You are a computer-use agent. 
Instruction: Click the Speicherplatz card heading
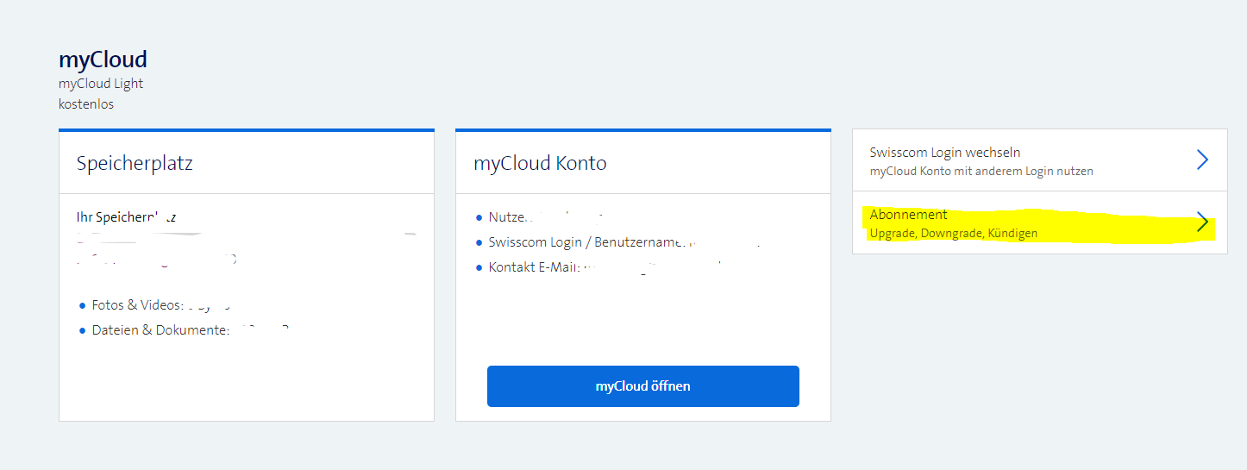135,163
